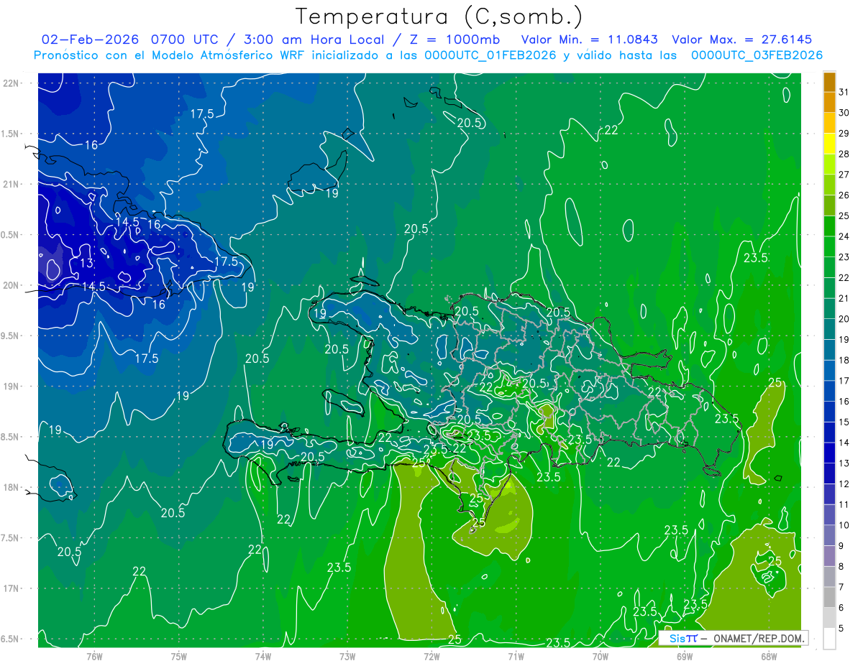Image resolution: width=863 pixels, height=666 pixels.
Task: Click the '71W' longitude axis label
Action: tap(516, 656)
